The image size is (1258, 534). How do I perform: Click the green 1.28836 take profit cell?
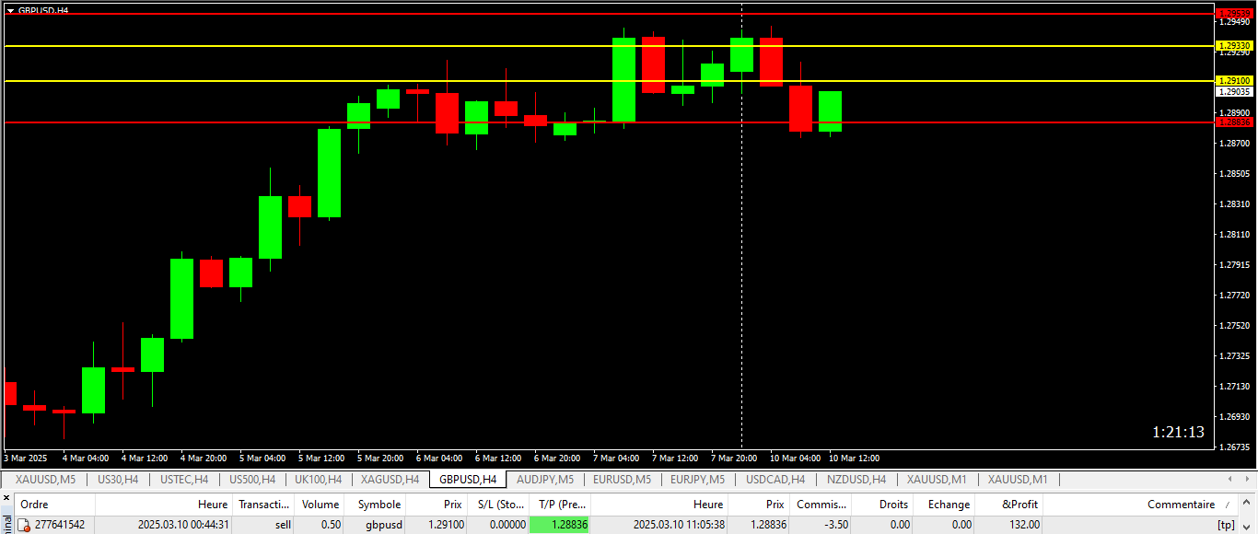coord(559,525)
